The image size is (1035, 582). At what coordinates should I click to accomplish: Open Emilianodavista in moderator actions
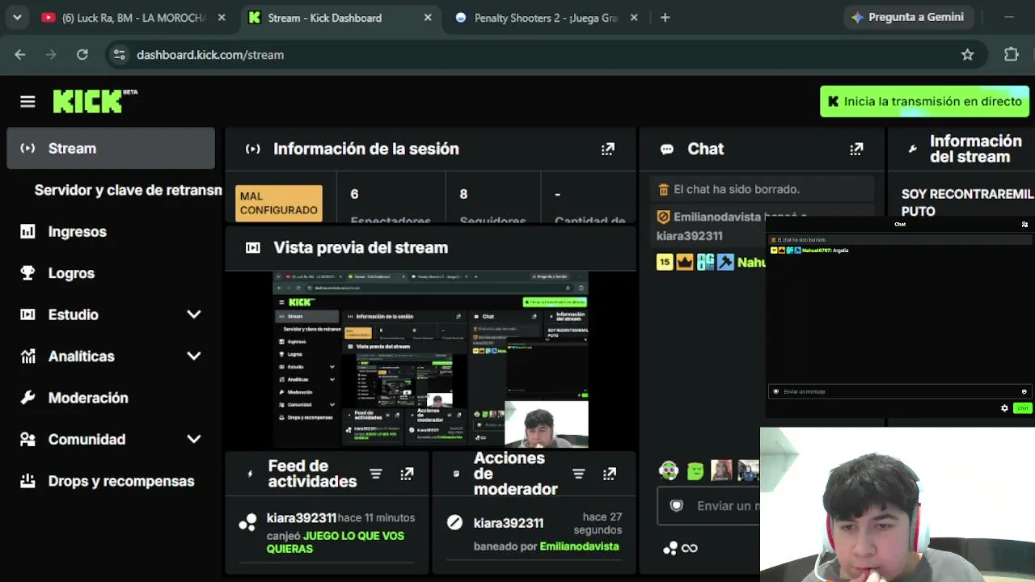tap(579, 546)
